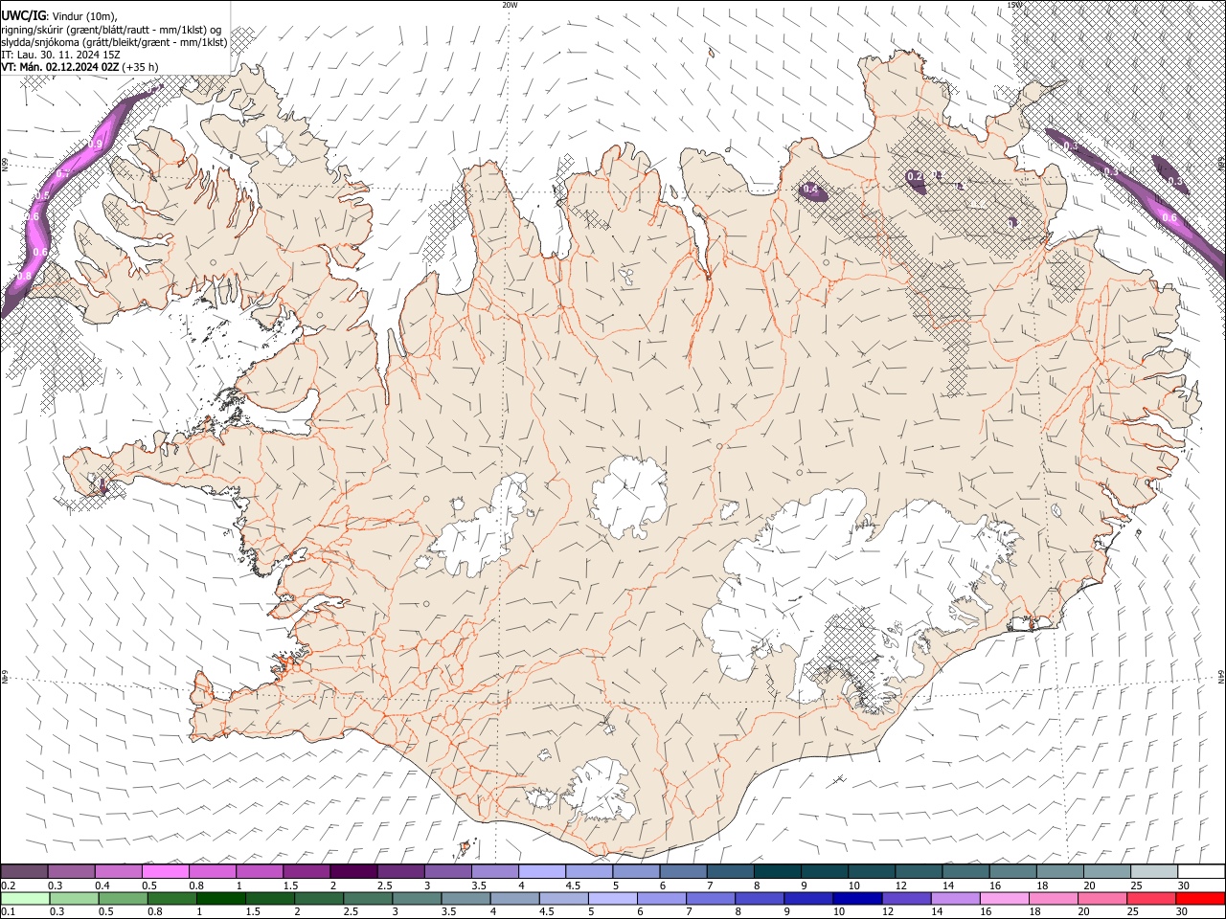Select the darkest green 1–1.5 swatch
The image size is (1226, 919).
pyautogui.click(x=221, y=899)
